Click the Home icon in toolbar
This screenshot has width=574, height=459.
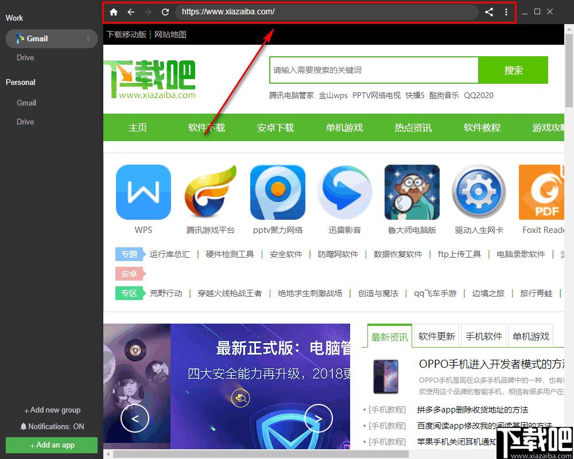tap(114, 12)
